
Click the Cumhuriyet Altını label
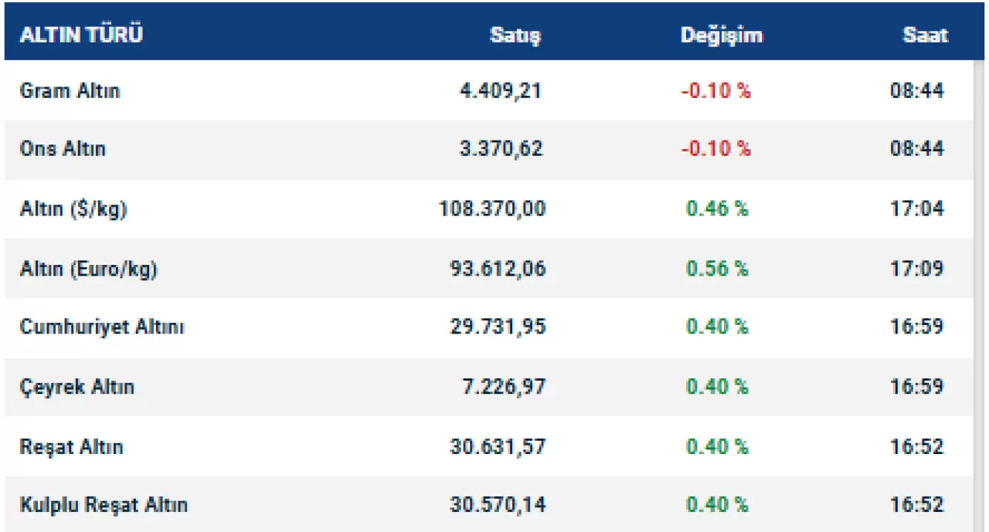[x=102, y=327]
